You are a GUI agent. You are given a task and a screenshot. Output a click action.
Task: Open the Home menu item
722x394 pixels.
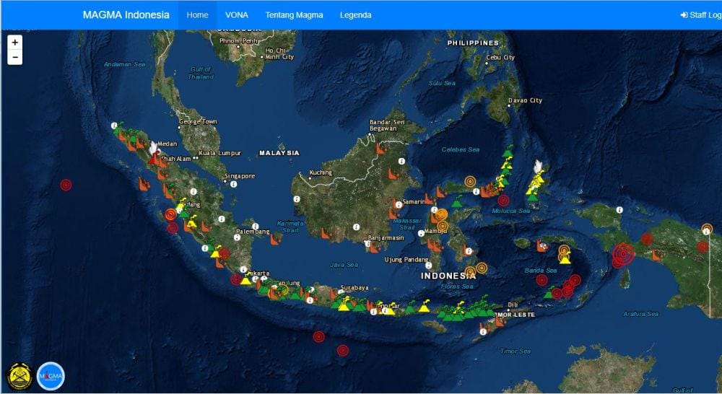tap(198, 14)
